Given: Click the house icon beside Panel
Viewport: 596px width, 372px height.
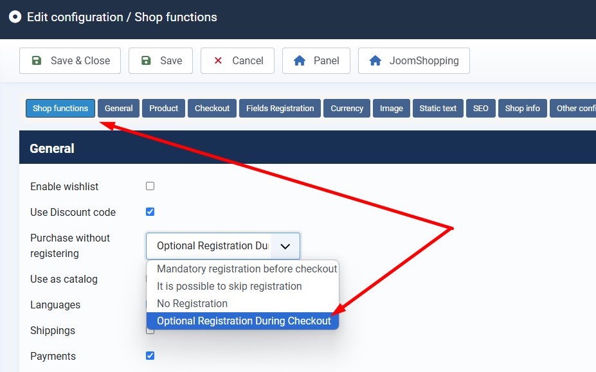Looking at the screenshot, I should [x=299, y=60].
